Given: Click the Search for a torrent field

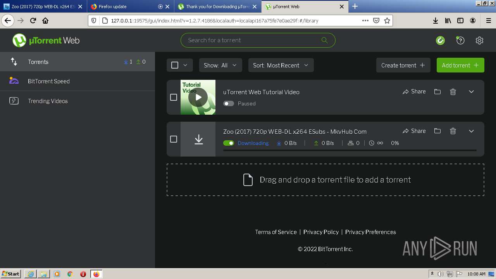Looking at the screenshot, I should (258, 40).
